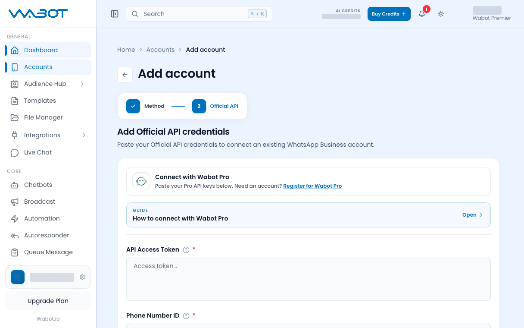Click the Add Official API credentials heading
Image resolution: width=524 pixels, height=328 pixels.
tap(173, 132)
